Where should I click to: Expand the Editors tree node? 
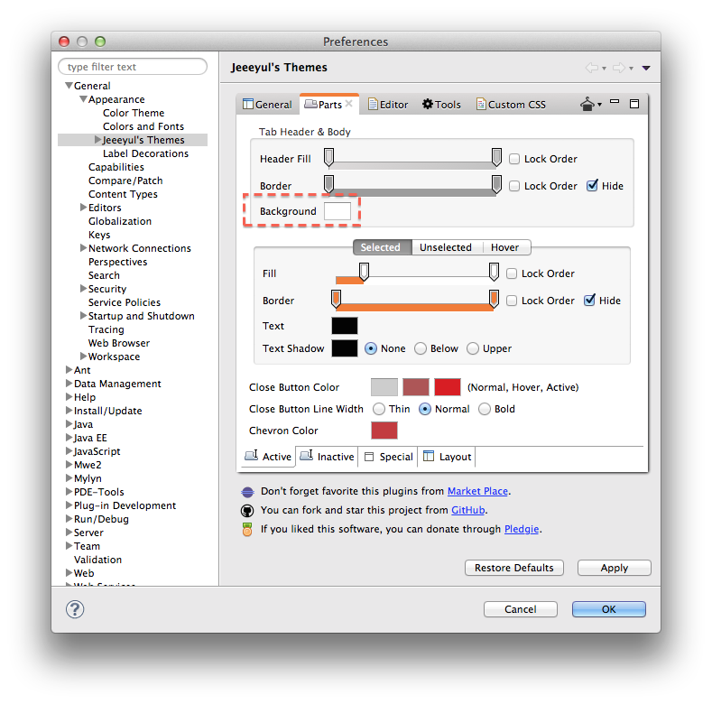coord(83,208)
